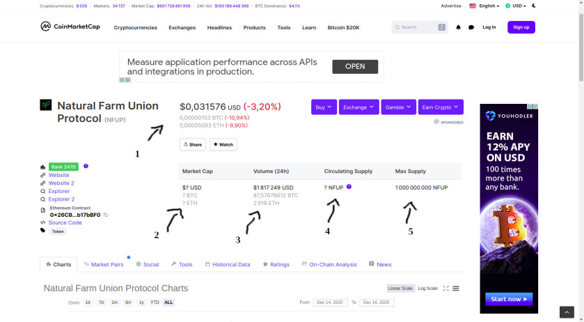
Task: Open the chat bubble icon
Action: point(471,27)
